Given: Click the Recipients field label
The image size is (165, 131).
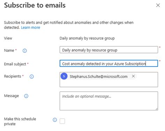Looking at the screenshot, I should click(13, 76).
